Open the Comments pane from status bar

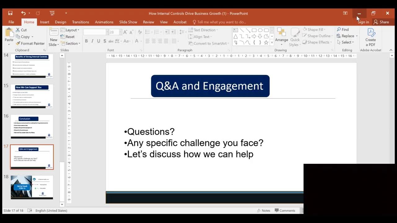click(285, 211)
